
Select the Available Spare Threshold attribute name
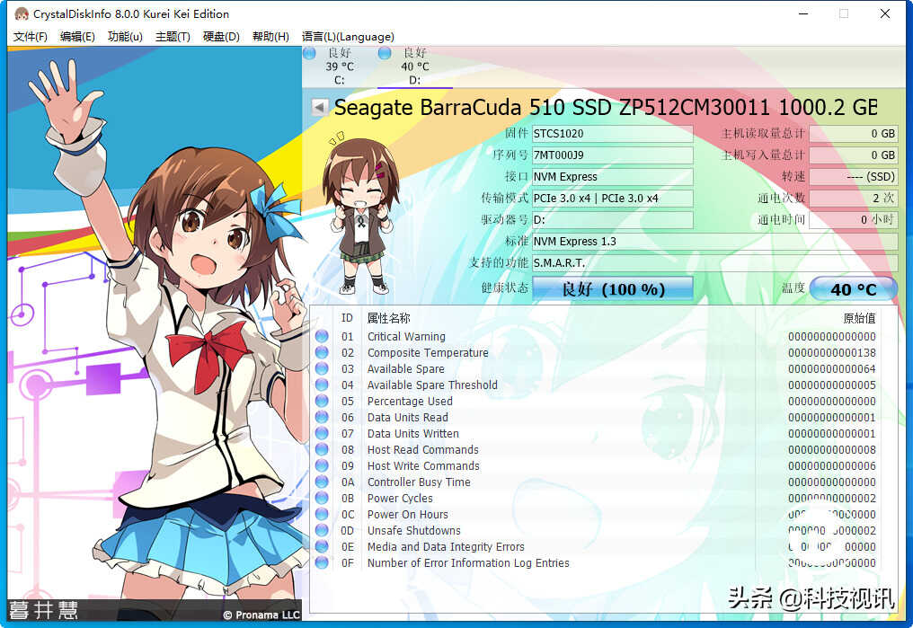[x=432, y=385]
